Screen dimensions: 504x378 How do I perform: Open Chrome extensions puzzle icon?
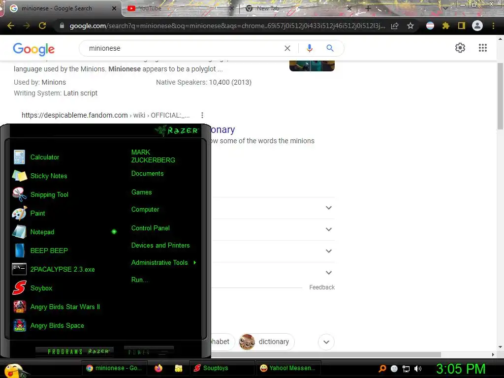pyautogui.click(x=446, y=26)
